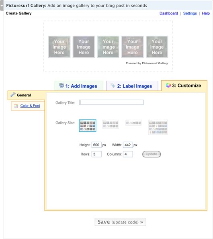Switch to the 1: Add Images tab

[79, 86]
